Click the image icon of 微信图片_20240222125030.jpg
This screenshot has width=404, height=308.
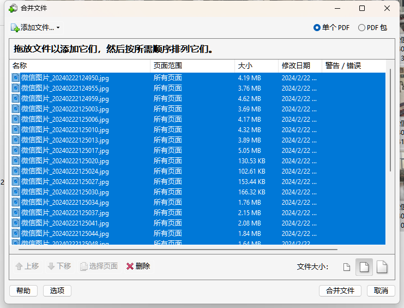click(16, 192)
